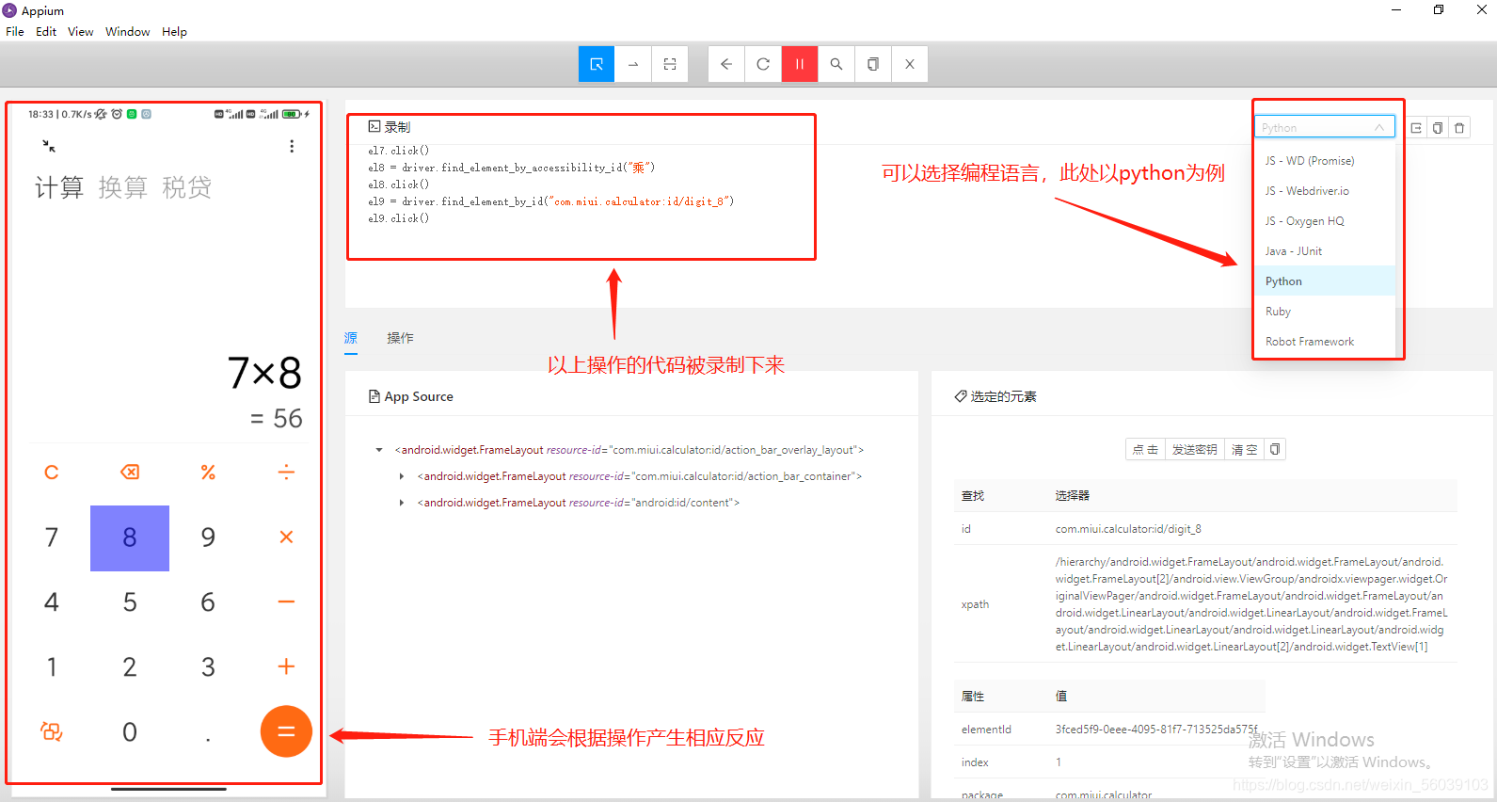Open the calculator three-dot menu
The height and width of the screenshot is (802, 1497).
(292, 146)
